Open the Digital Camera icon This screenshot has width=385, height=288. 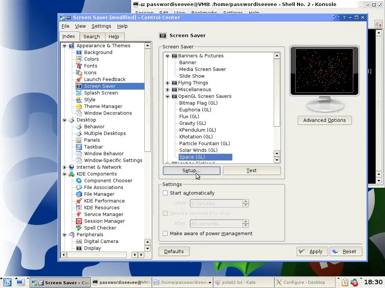coord(79,241)
